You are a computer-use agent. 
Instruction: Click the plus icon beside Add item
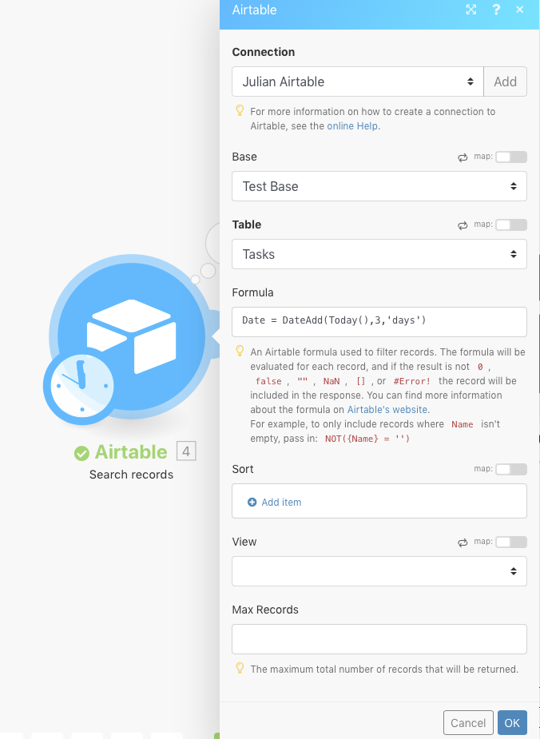(x=252, y=502)
